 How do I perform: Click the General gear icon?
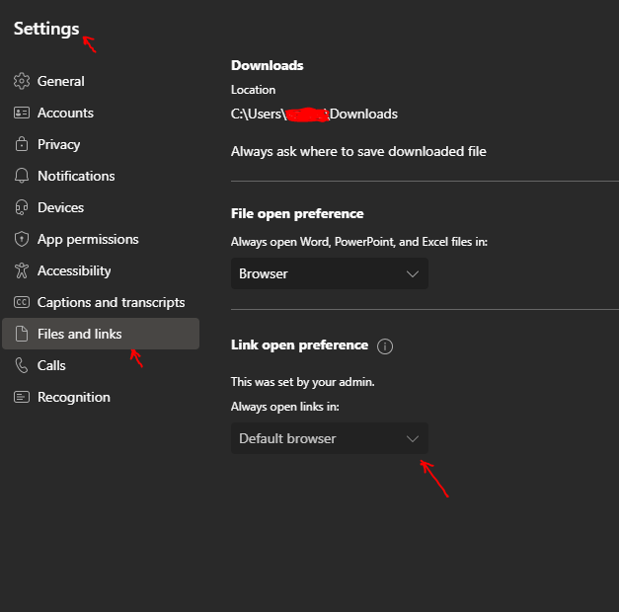(22, 81)
